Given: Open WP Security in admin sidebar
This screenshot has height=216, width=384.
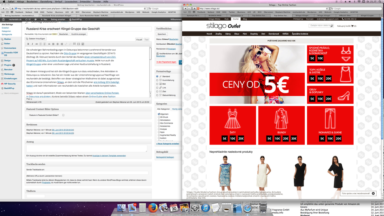Looking at the screenshot, I should click(10, 84).
